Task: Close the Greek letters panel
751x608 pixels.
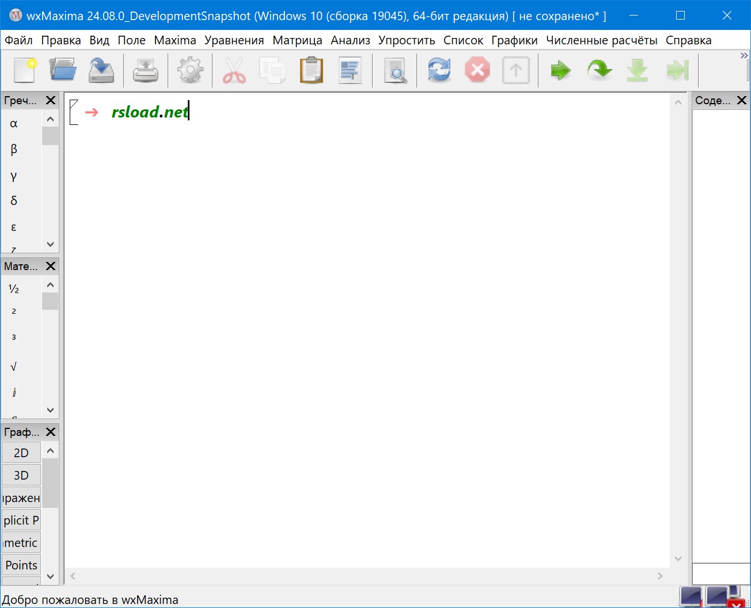Action: [x=51, y=100]
